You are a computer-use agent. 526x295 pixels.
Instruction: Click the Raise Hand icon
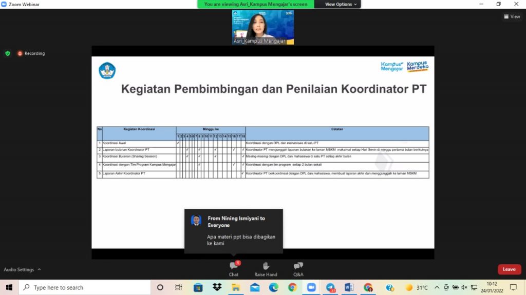[x=266, y=268]
